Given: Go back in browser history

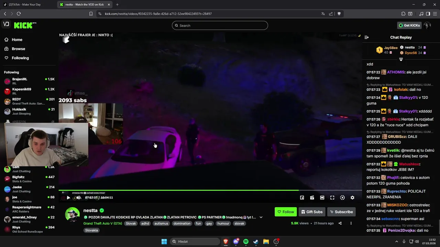Looking at the screenshot, I should pos(5,14).
